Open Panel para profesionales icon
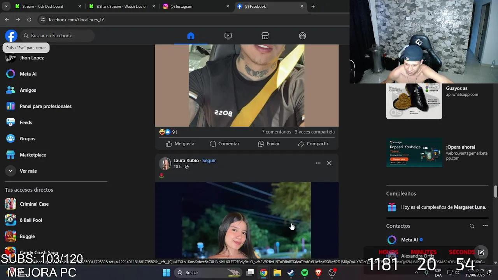Viewport: 498px width, 280px height. pos(11,106)
